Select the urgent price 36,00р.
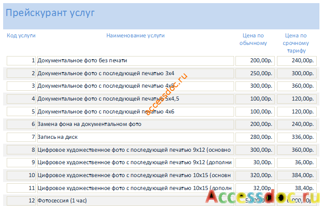Image resolution: width=323 pixels, height=206 pixels. (297, 163)
